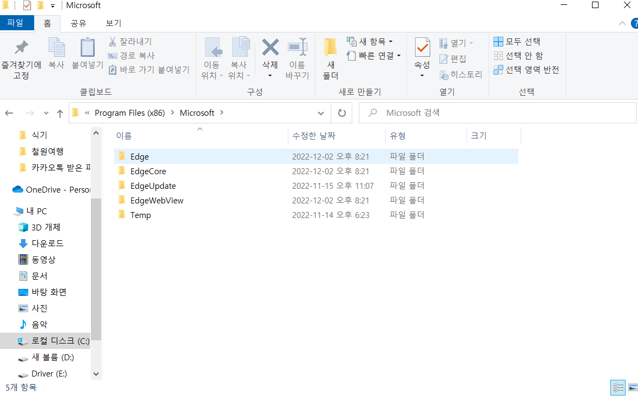Switch to the Share (공유) tab
Viewport: 638px width, 396px height.
pyautogui.click(x=78, y=24)
